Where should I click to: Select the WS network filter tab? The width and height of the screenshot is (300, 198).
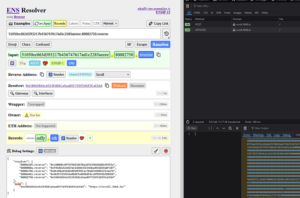click(257, 13)
